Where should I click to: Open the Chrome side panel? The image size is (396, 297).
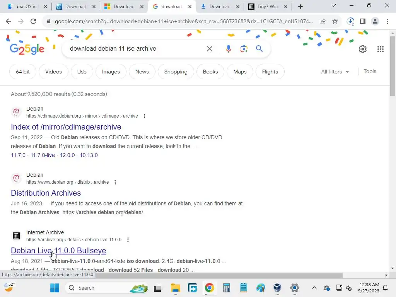[x=363, y=22]
